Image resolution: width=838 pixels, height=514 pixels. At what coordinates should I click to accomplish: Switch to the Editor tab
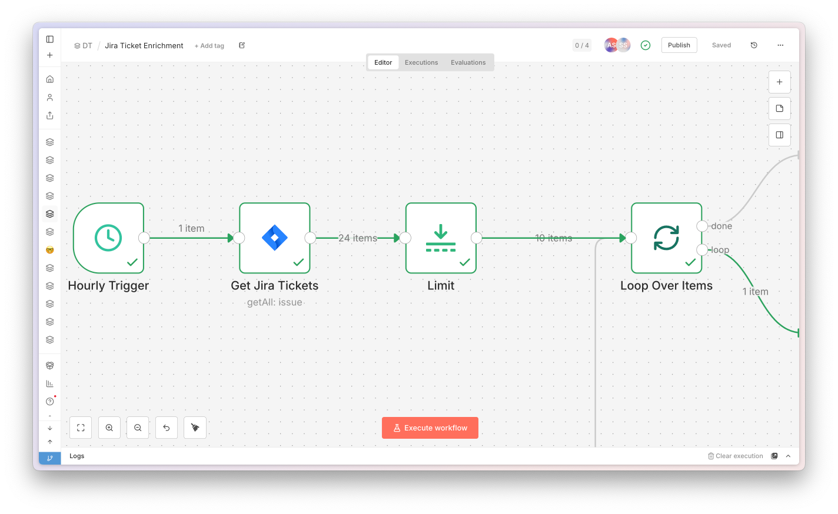(383, 62)
